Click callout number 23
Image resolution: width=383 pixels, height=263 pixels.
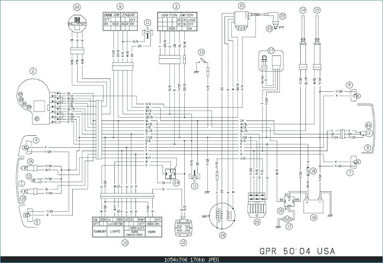[269, 29]
